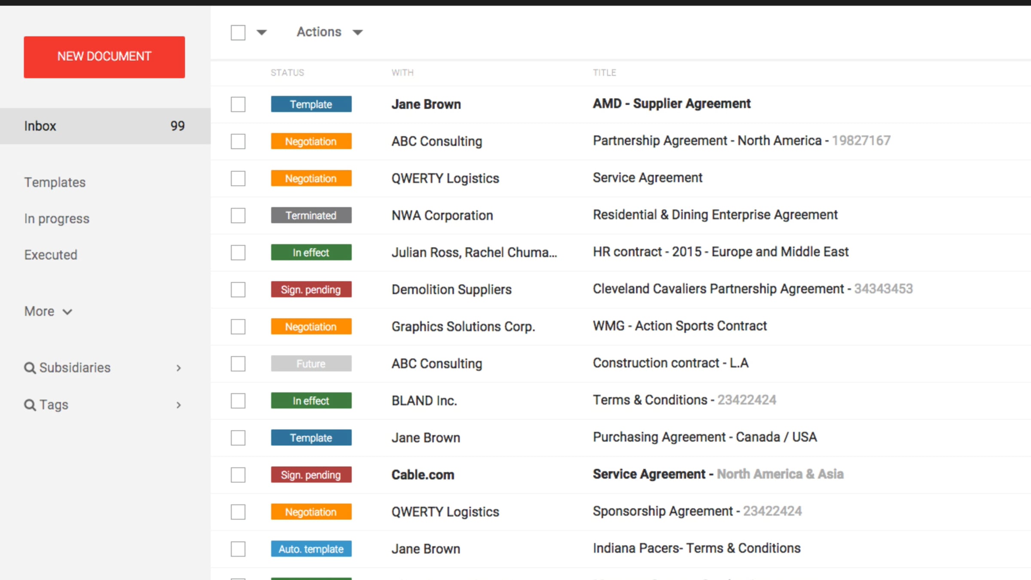Check the box for QWERTY Logistics Service Agreement
This screenshot has width=1031, height=580.
(238, 179)
